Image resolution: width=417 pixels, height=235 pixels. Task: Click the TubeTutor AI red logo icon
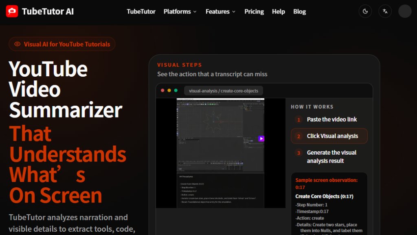pos(12,11)
